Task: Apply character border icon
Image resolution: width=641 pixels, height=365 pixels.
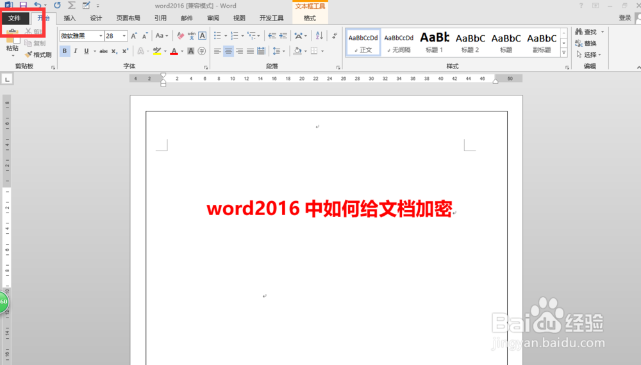Action: pyautogui.click(x=202, y=36)
